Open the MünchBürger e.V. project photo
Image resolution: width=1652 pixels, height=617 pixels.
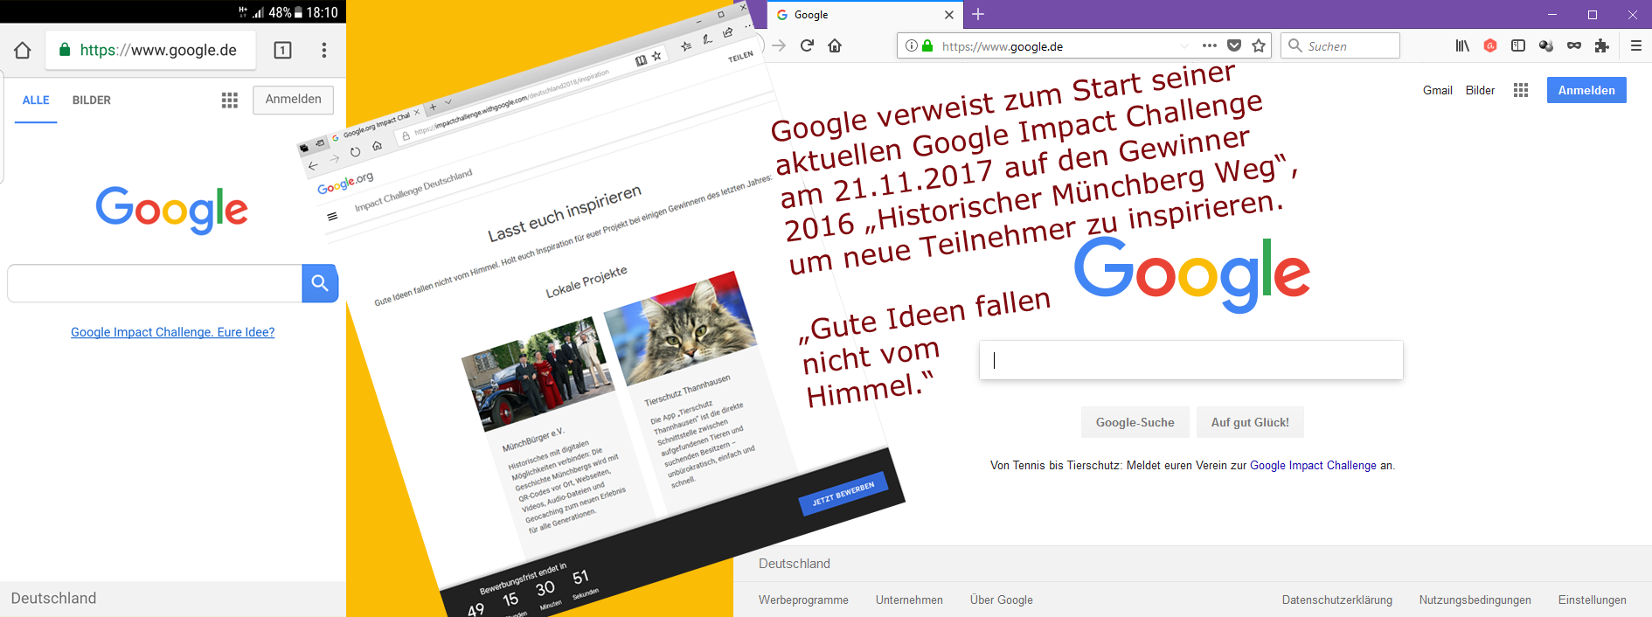click(x=538, y=374)
